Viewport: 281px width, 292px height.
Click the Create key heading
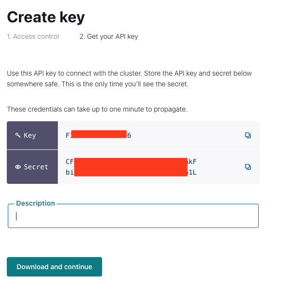46,17
